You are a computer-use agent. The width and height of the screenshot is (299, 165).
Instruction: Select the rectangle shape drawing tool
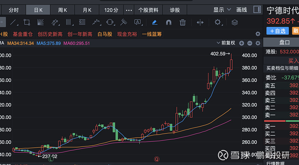(27, 22)
